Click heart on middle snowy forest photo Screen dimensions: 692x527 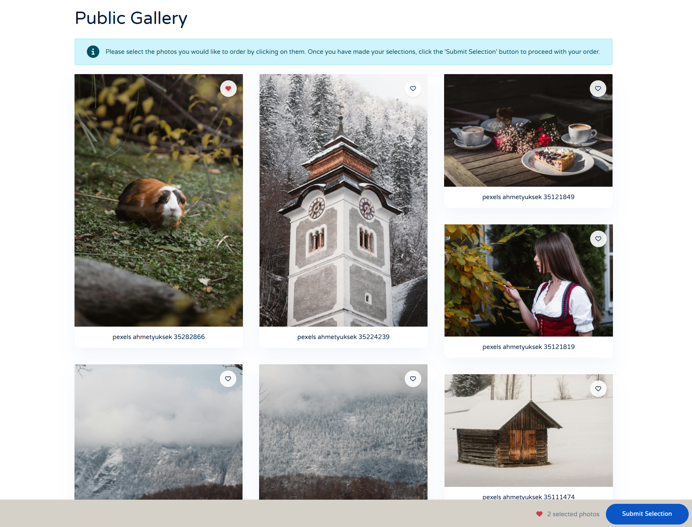413,379
